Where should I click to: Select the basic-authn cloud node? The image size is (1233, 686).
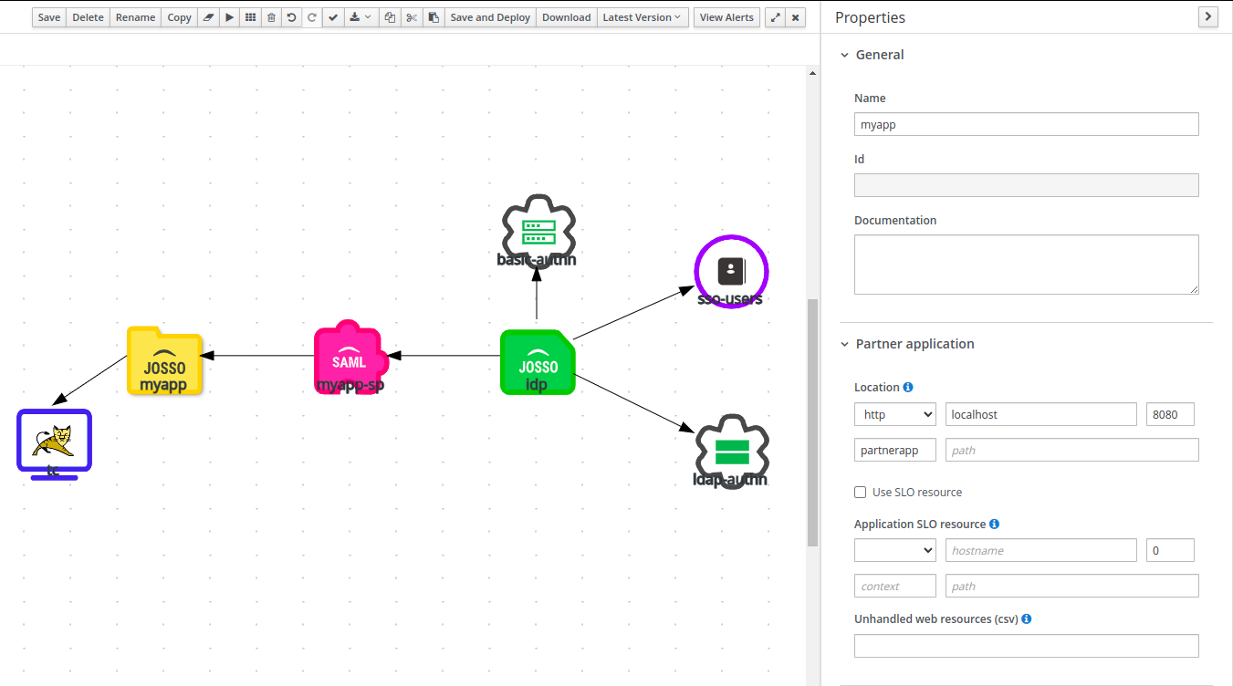pos(538,231)
